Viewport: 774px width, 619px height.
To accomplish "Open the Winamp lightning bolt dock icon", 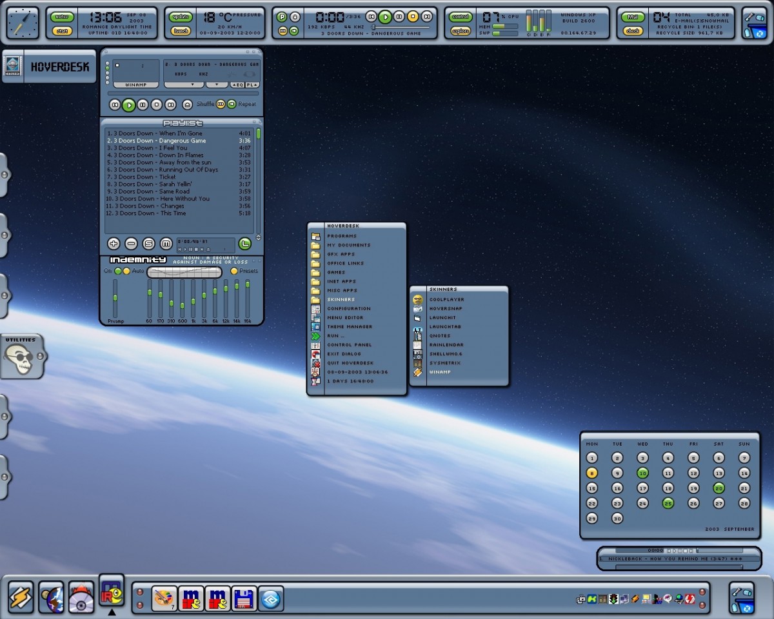I will (x=21, y=596).
